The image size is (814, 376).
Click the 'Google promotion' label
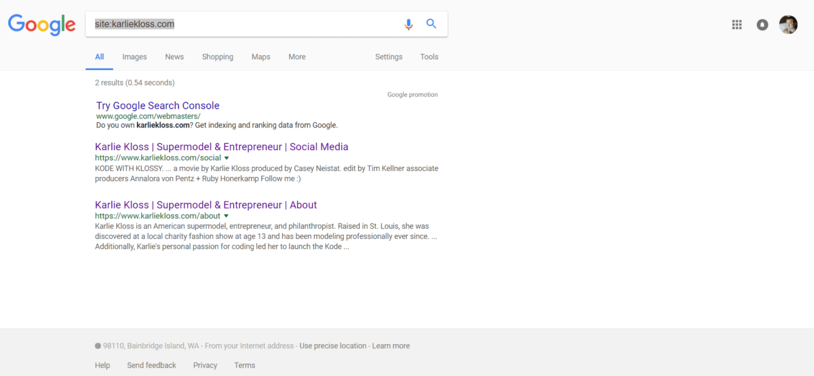(x=412, y=95)
